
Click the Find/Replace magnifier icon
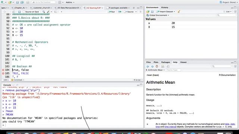44,12
